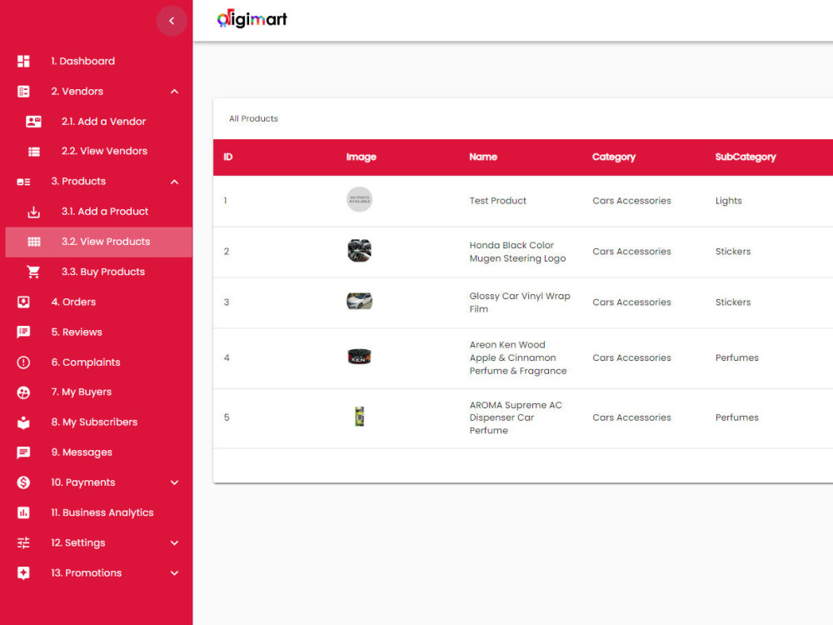Click the Dashboard grid icon
833x625 pixels.
pos(23,61)
